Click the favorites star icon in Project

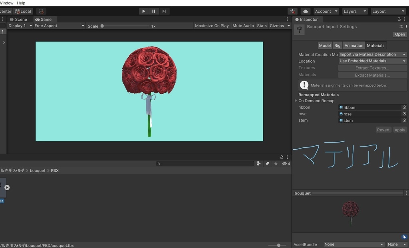coord(276,164)
